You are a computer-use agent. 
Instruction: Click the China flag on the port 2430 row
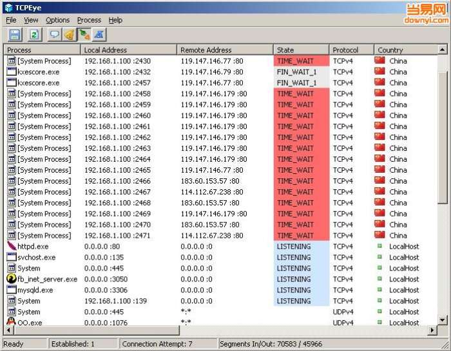[x=379, y=61]
